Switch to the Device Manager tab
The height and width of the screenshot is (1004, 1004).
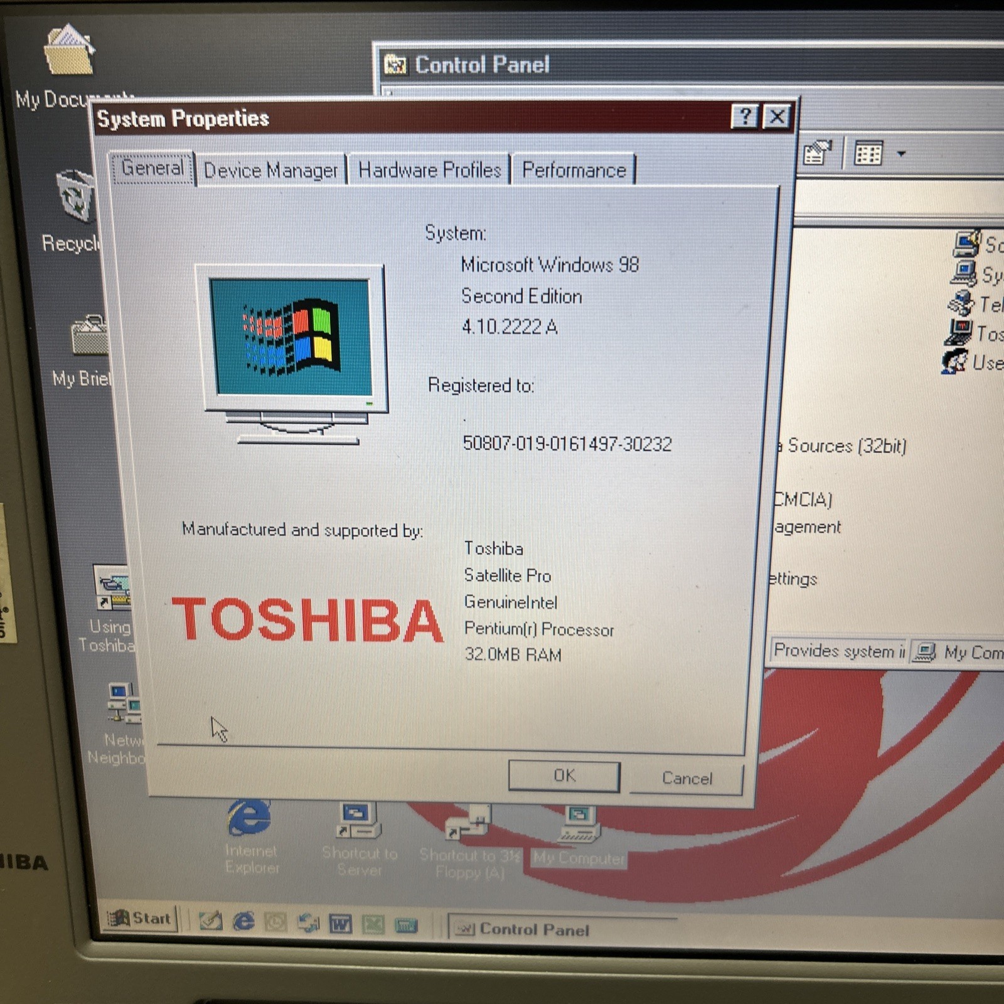(271, 170)
